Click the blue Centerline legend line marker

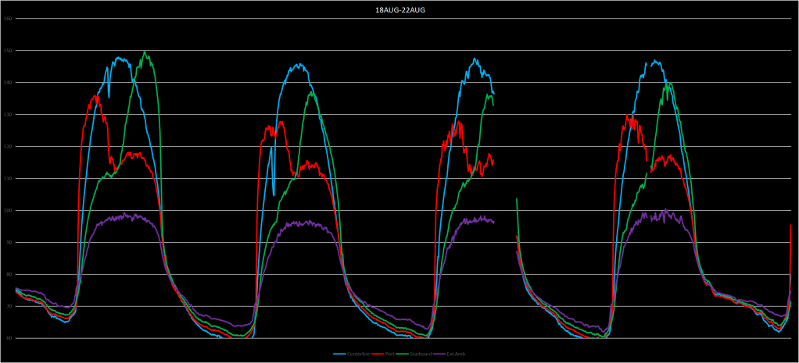[339, 354]
